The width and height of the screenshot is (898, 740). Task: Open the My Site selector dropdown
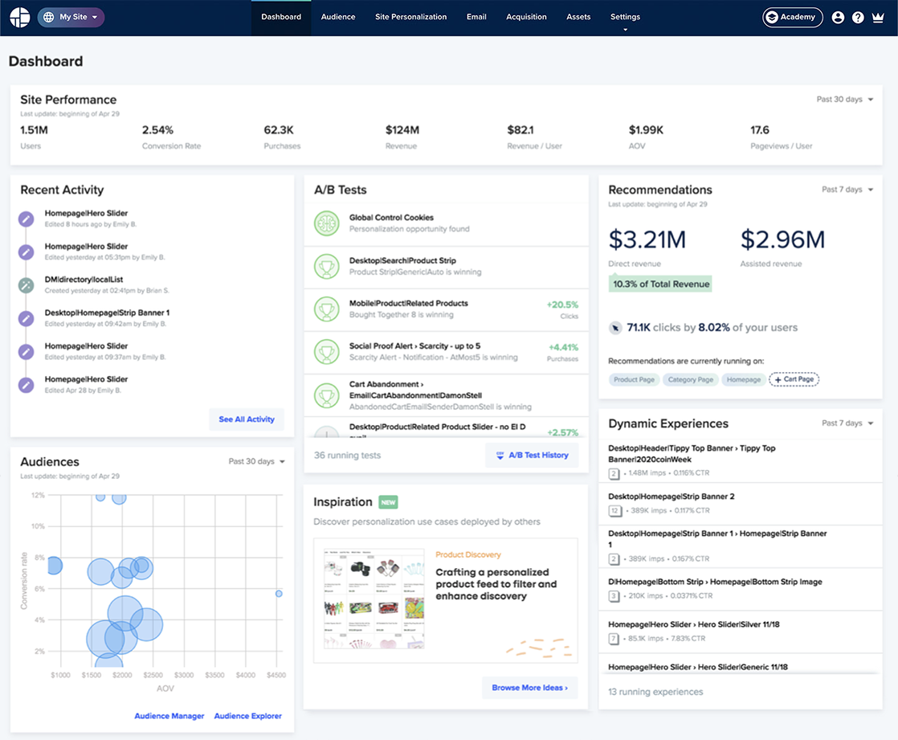point(71,17)
